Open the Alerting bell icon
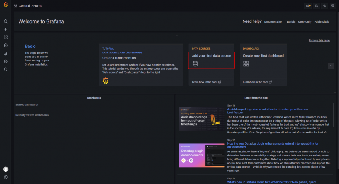 point(5,53)
